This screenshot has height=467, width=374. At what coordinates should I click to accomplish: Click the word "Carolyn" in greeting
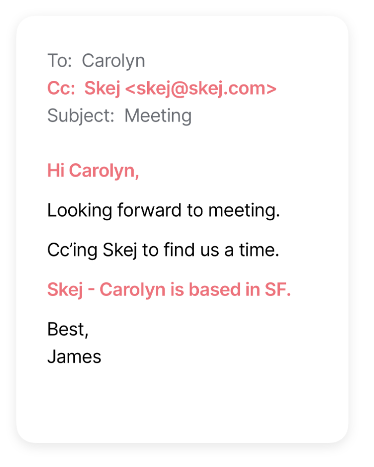[104, 171]
